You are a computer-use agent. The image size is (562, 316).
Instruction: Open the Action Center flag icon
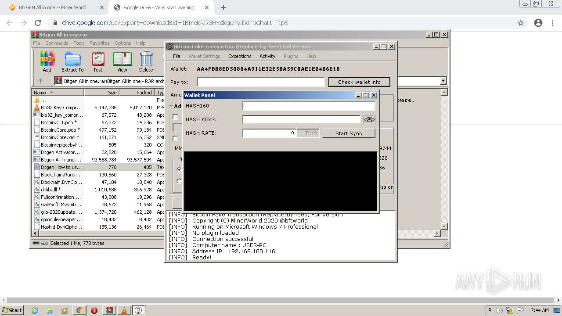click(520, 310)
